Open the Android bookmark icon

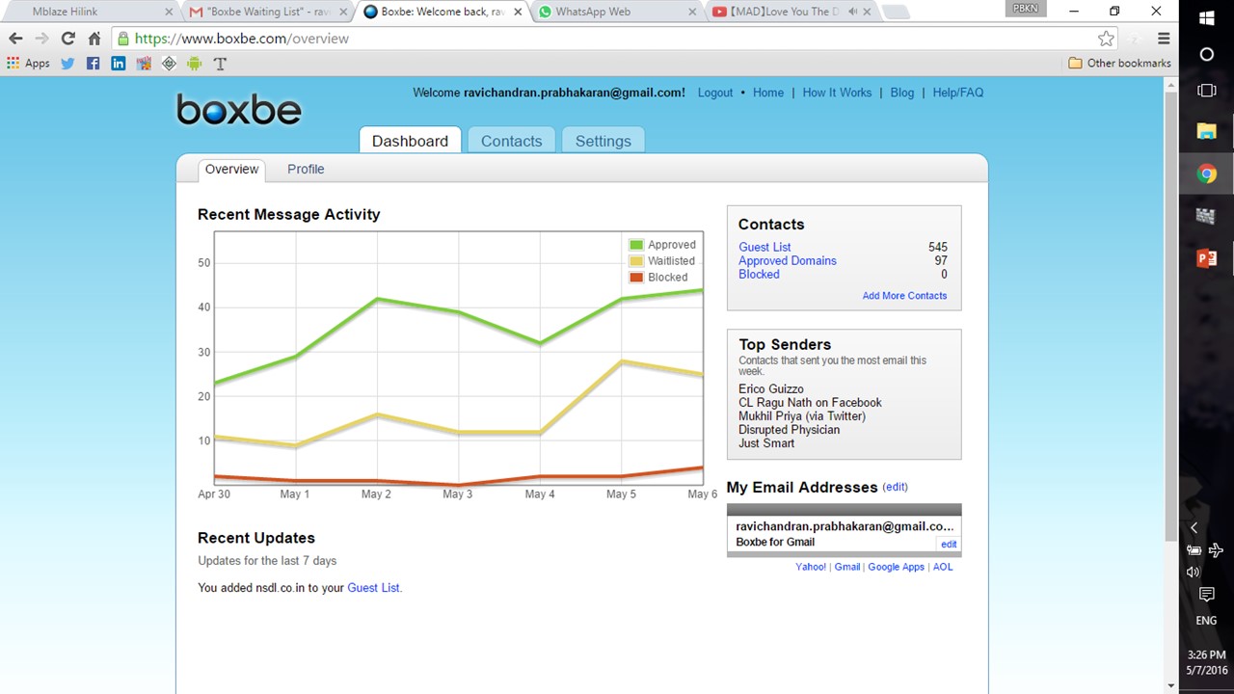click(x=194, y=64)
